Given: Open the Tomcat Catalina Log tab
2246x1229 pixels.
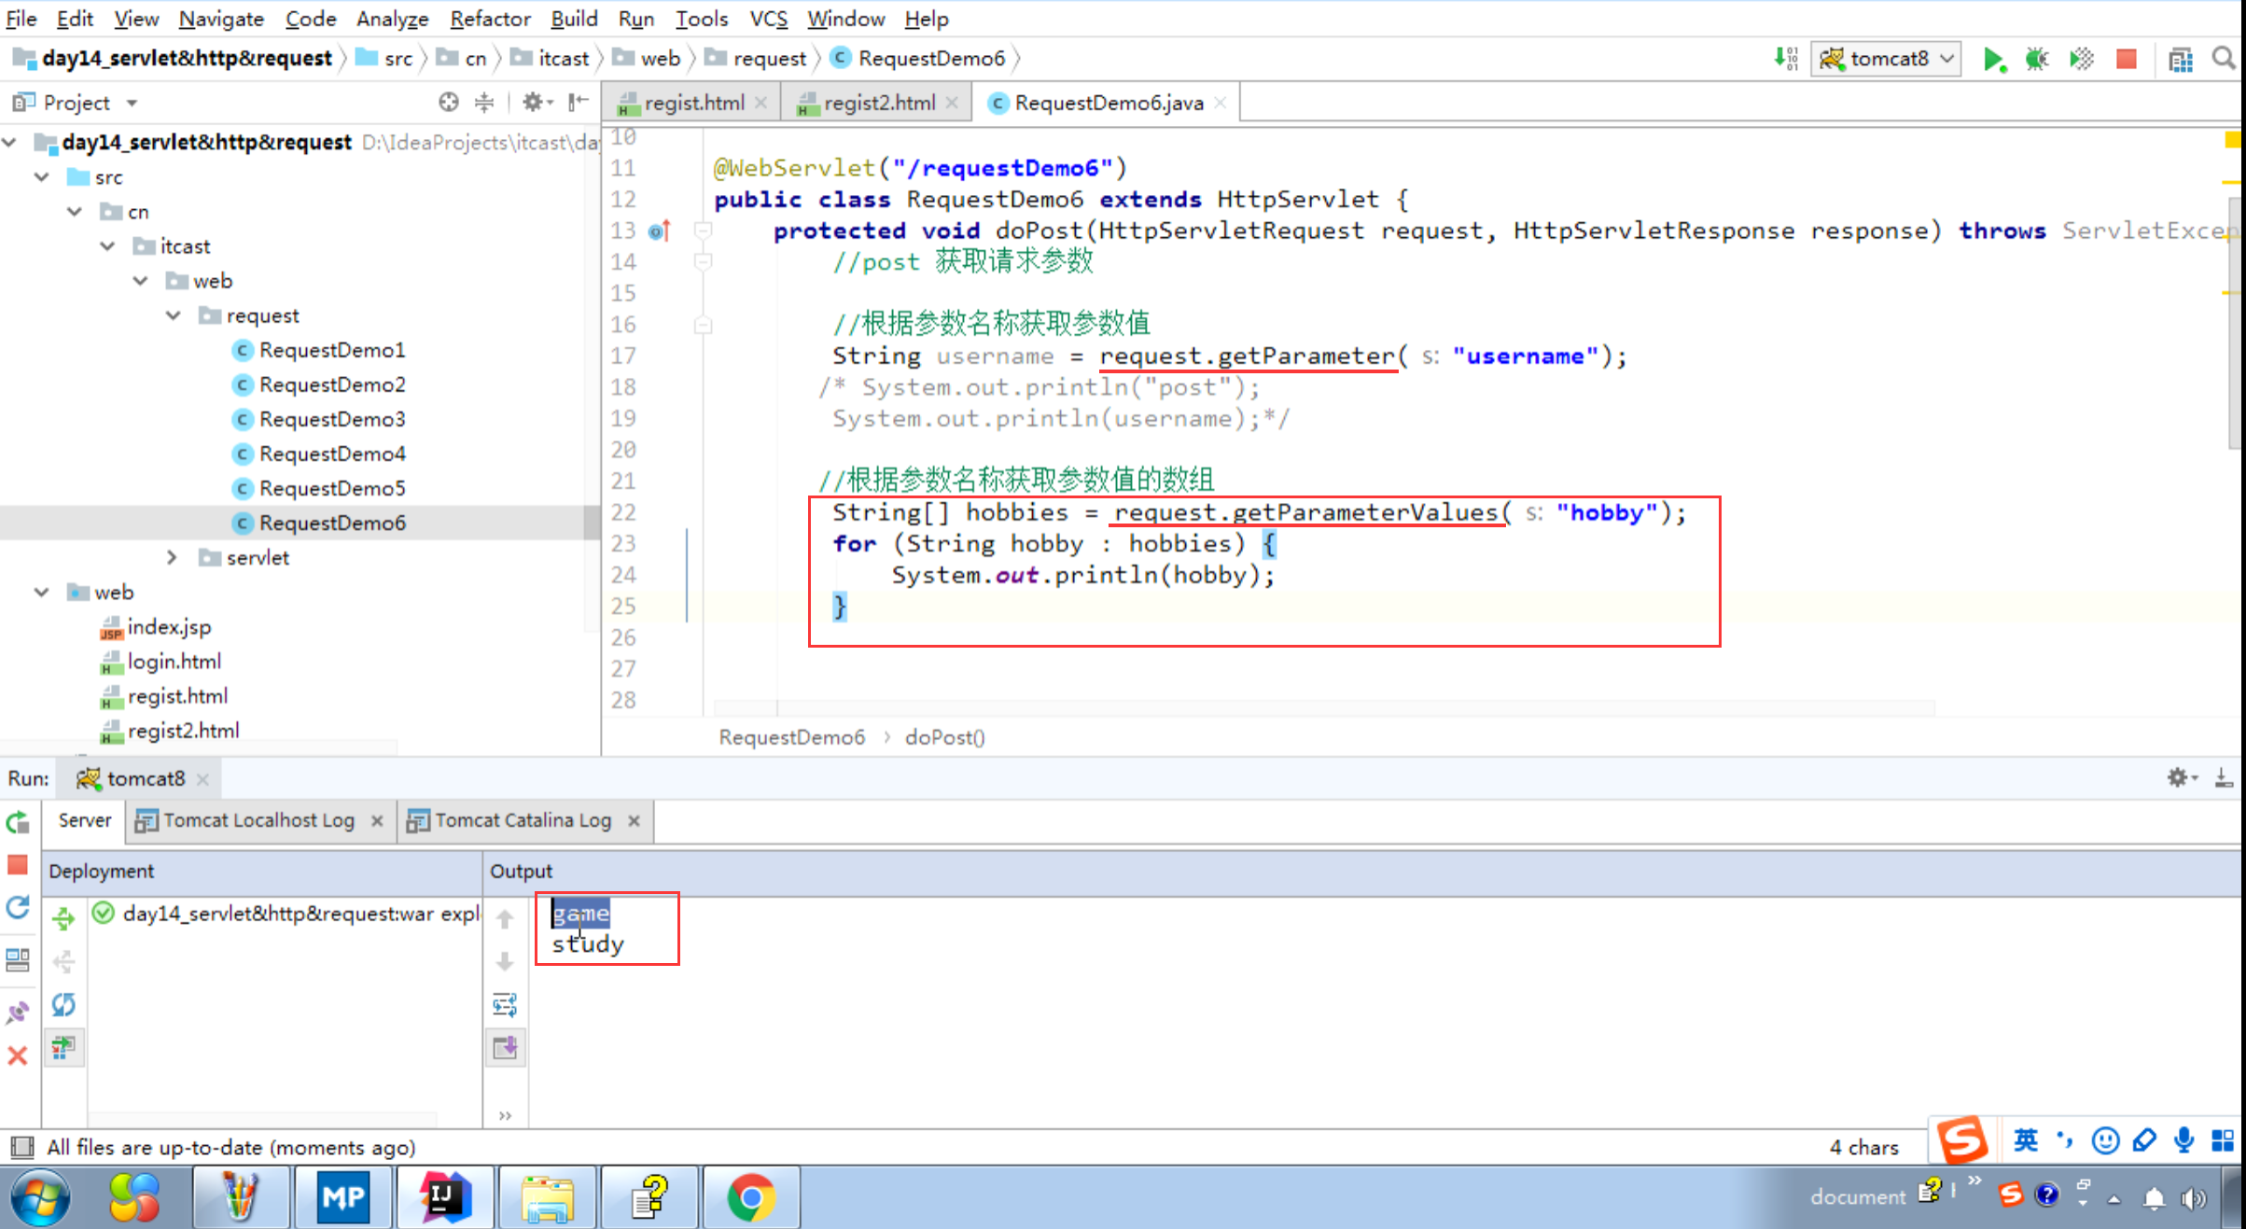Looking at the screenshot, I should click(x=522, y=820).
